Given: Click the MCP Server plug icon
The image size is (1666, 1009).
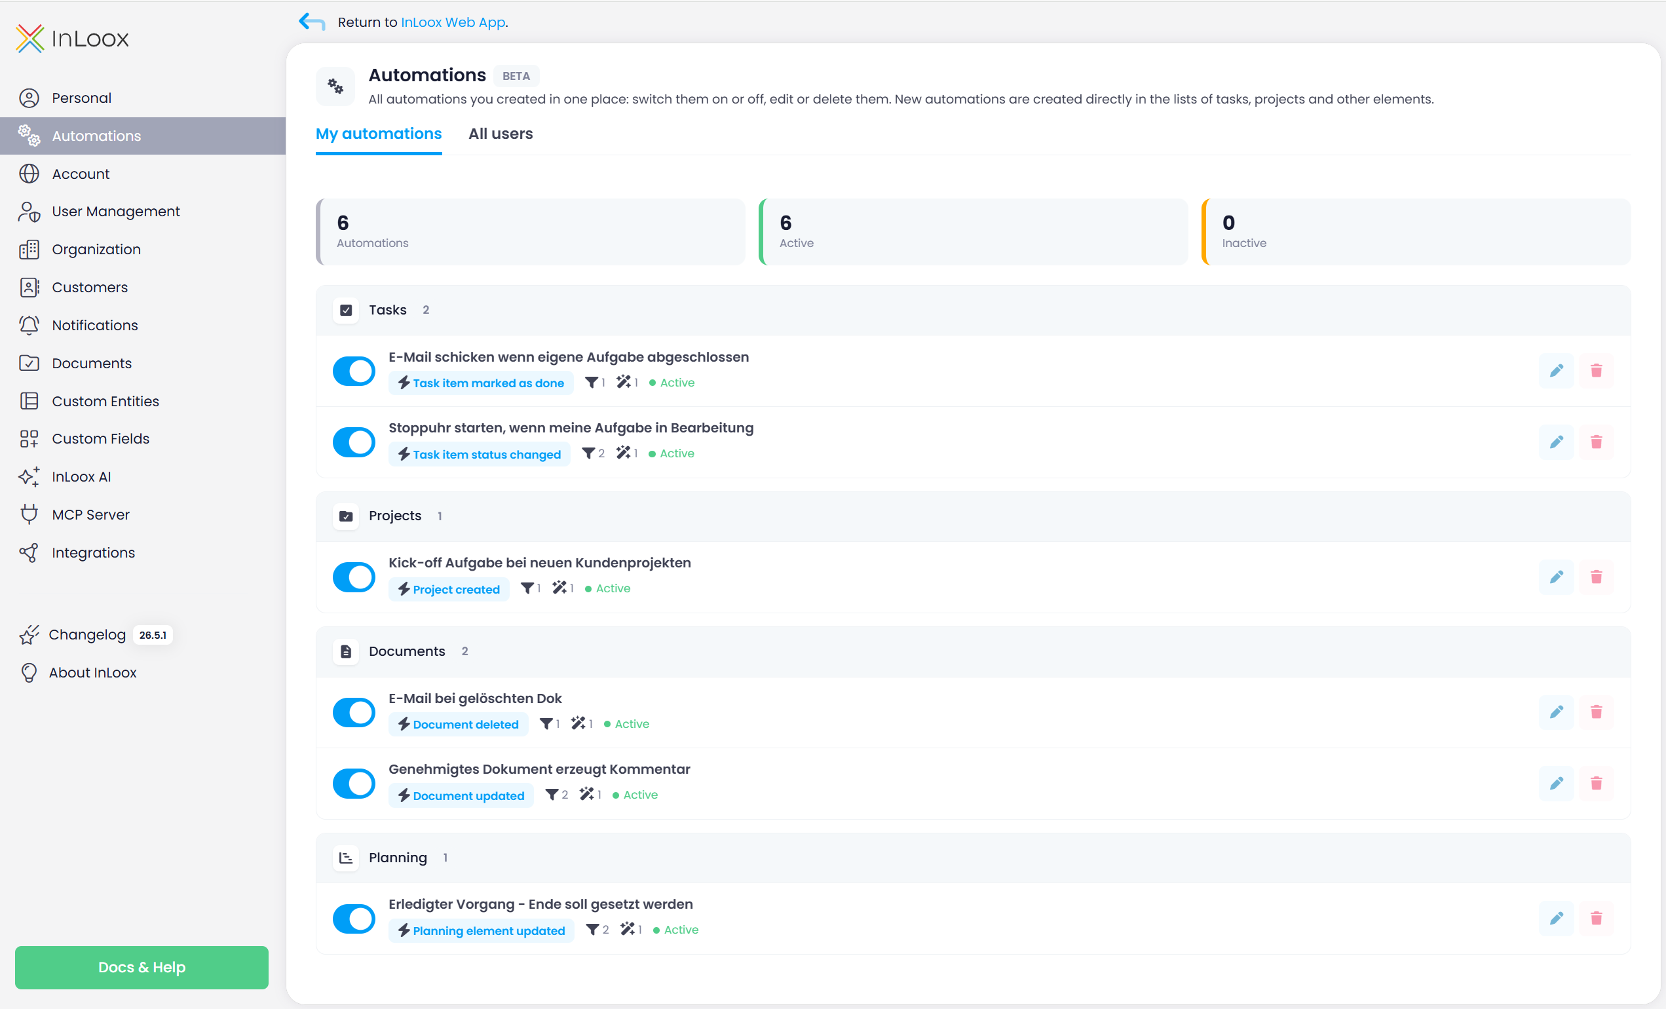Looking at the screenshot, I should [29, 514].
